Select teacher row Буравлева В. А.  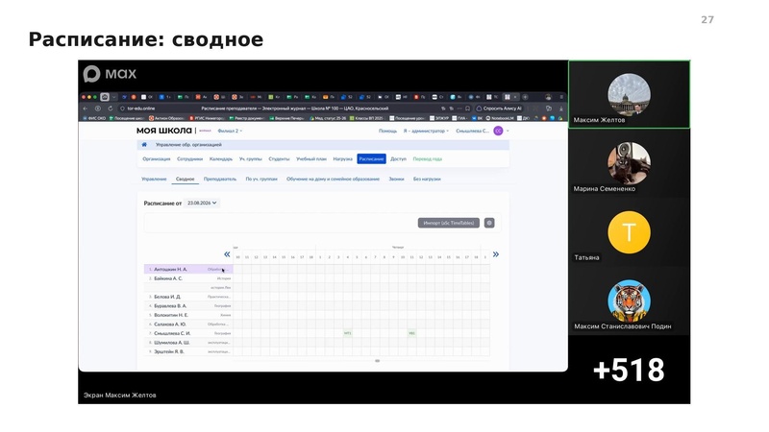(188, 305)
